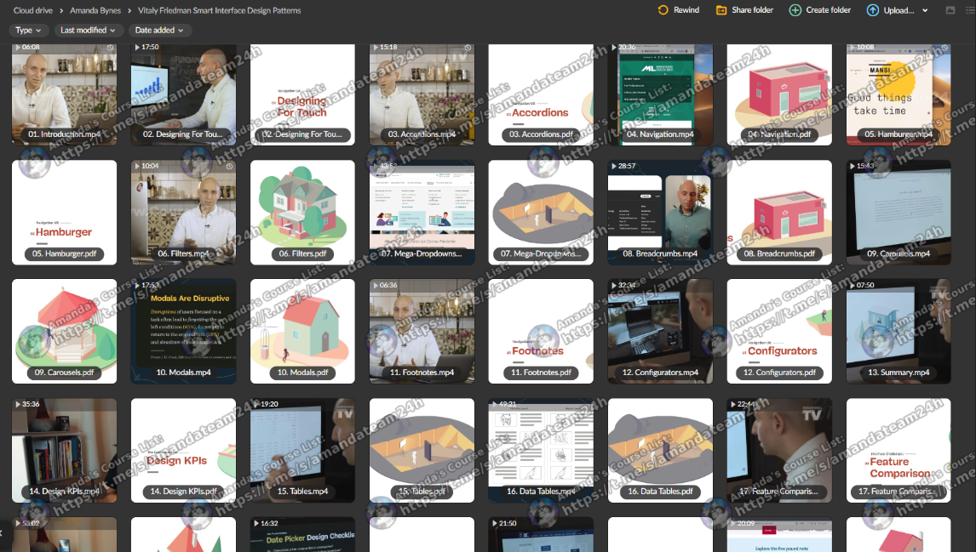Click the Rewind button label

click(686, 10)
